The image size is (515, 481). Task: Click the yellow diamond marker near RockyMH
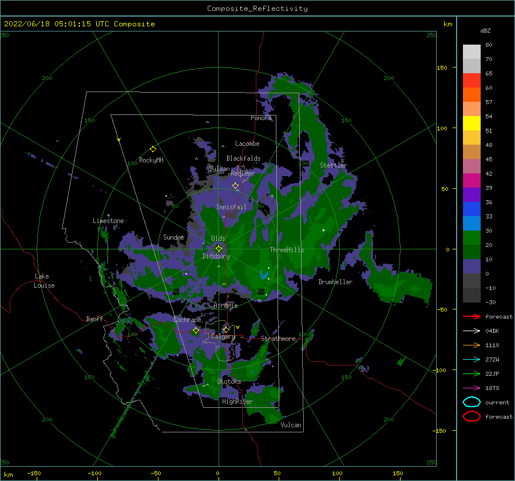point(153,149)
